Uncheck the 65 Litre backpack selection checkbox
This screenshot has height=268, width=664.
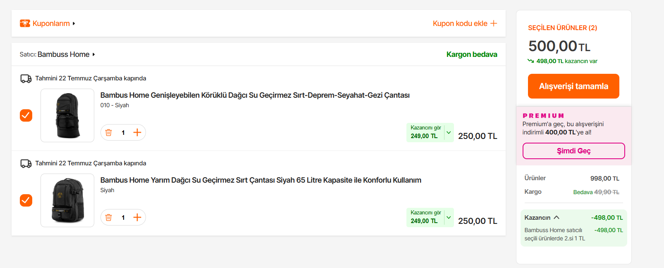[x=26, y=200]
